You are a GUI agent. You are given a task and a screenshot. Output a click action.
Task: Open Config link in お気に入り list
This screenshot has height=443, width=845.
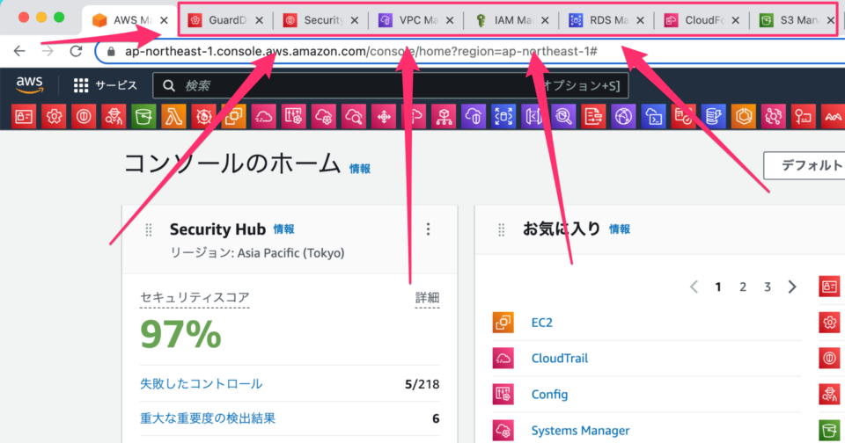click(x=549, y=395)
